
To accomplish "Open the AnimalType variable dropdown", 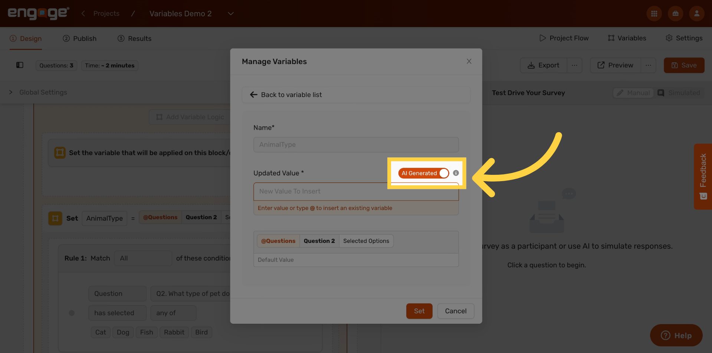I will pyautogui.click(x=105, y=219).
